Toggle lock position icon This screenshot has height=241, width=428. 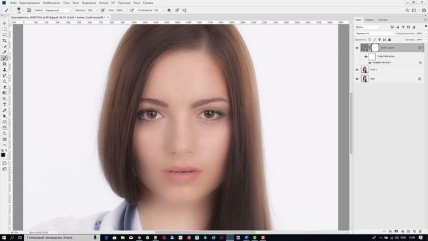click(x=379, y=39)
